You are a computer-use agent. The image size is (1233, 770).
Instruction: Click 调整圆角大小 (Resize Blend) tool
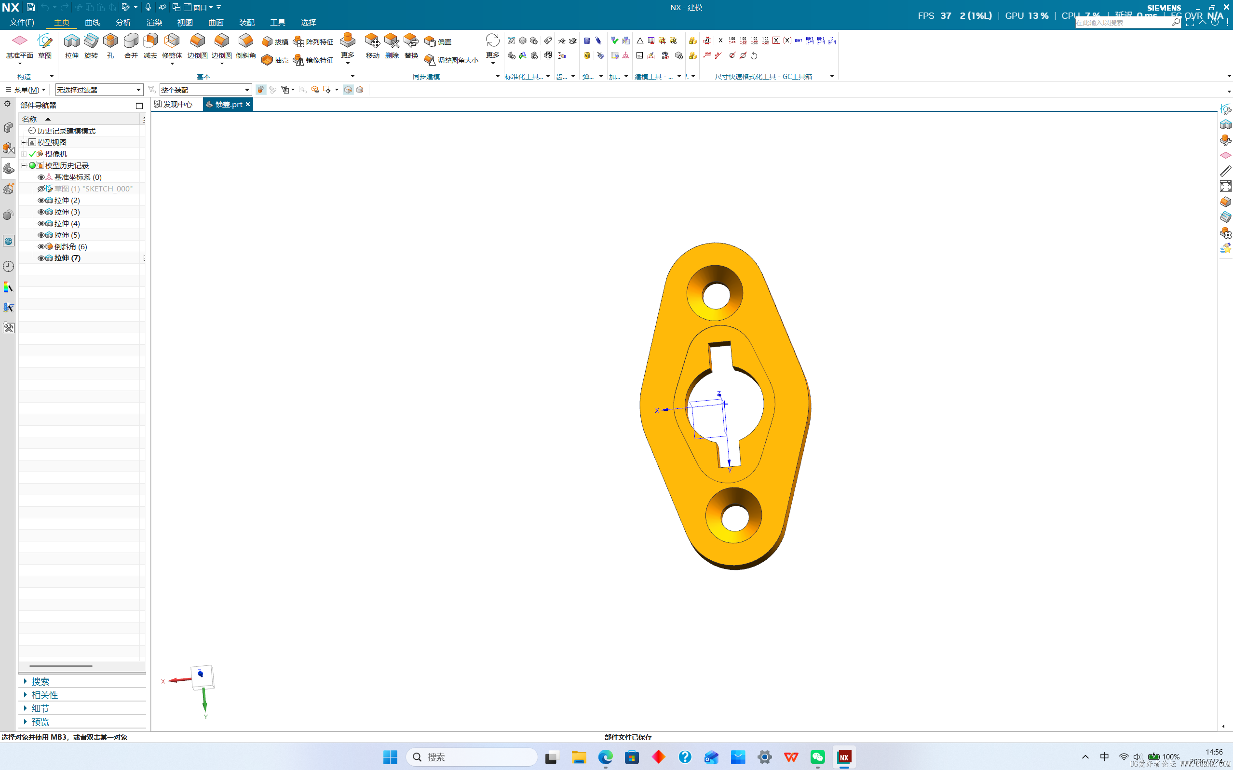pos(451,60)
